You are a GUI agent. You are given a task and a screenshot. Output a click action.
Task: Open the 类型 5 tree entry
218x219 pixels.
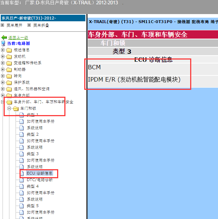33,206
